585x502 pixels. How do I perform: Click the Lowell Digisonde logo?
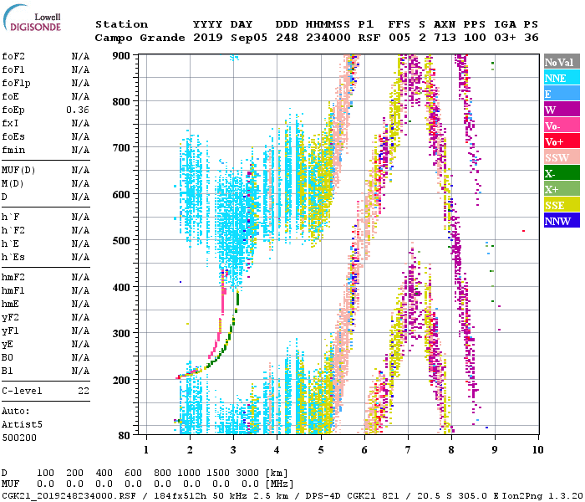(x=32, y=18)
